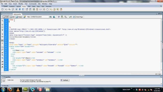Open the Windows Start menu
163x92 pixels.
(3, 90)
